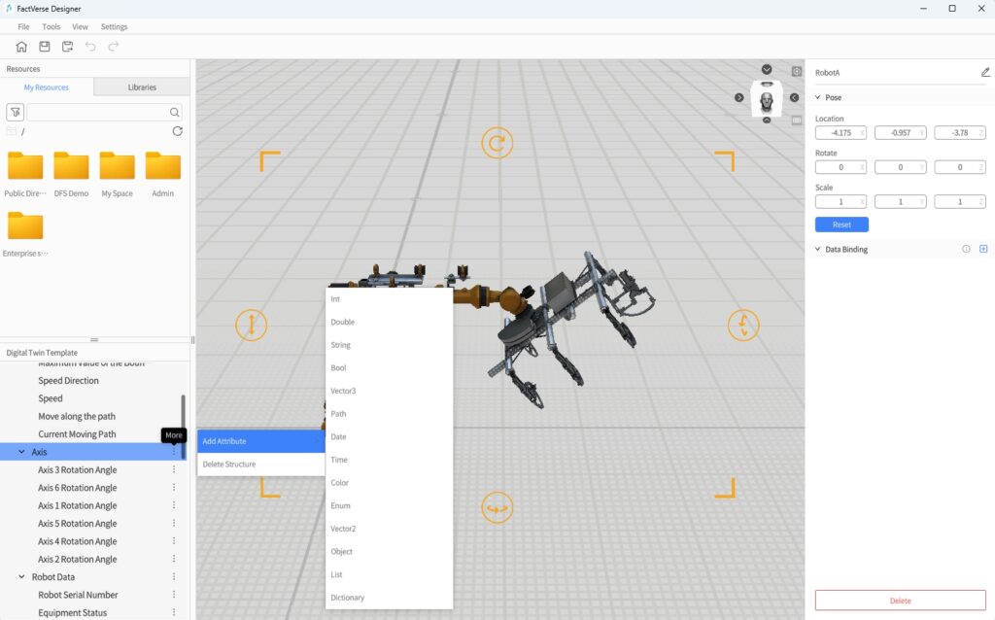The image size is (995, 620).
Task: Click the filter icon beside the resource search box
Action: (x=16, y=113)
